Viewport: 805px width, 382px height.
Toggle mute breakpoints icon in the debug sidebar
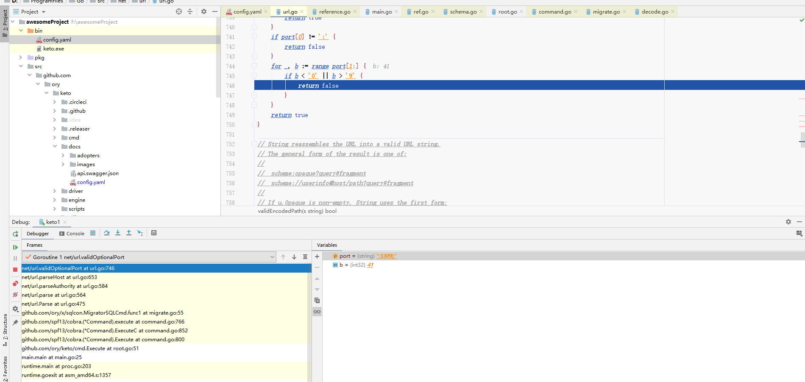(15, 295)
